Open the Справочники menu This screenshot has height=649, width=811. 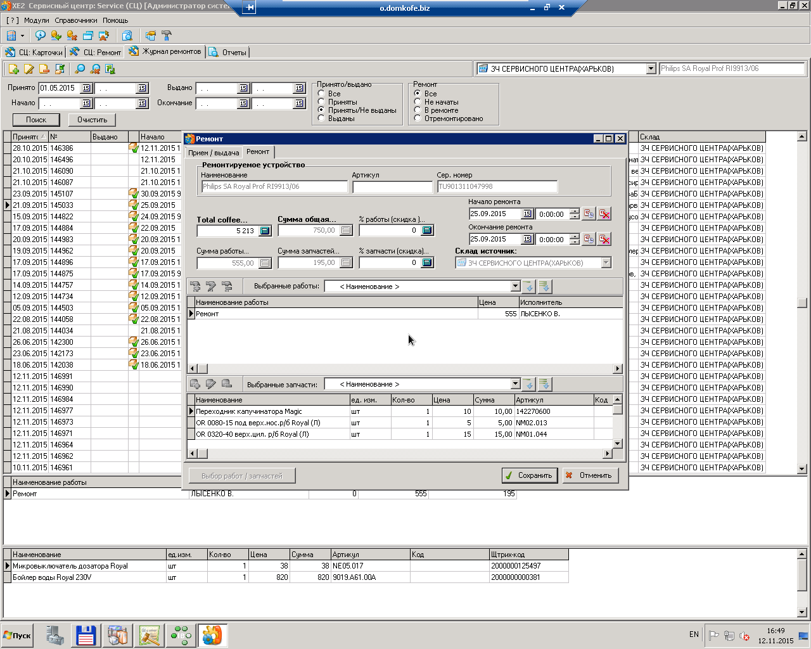coord(76,20)
